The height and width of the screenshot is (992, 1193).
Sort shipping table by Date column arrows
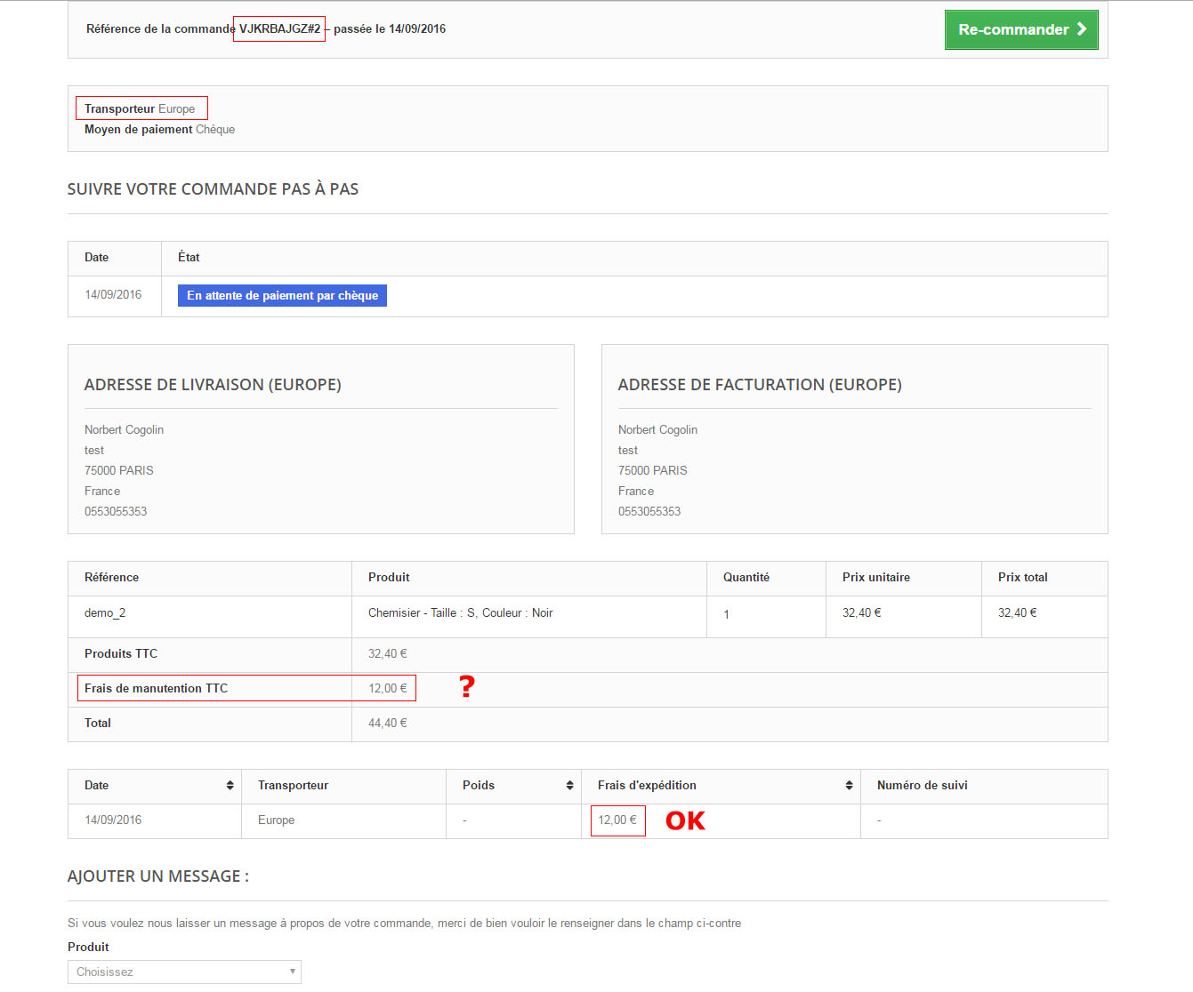pyautogui.click(x=230, y=785)
